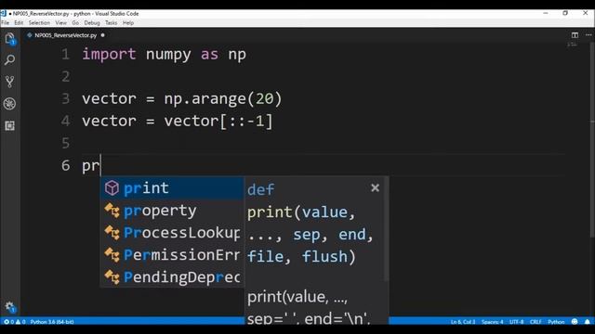Open the Extensions view in activity bar
595x334 pixels.
(x=10, y=125)
